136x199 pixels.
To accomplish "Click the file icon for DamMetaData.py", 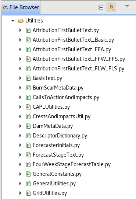I will coord(28,126).
